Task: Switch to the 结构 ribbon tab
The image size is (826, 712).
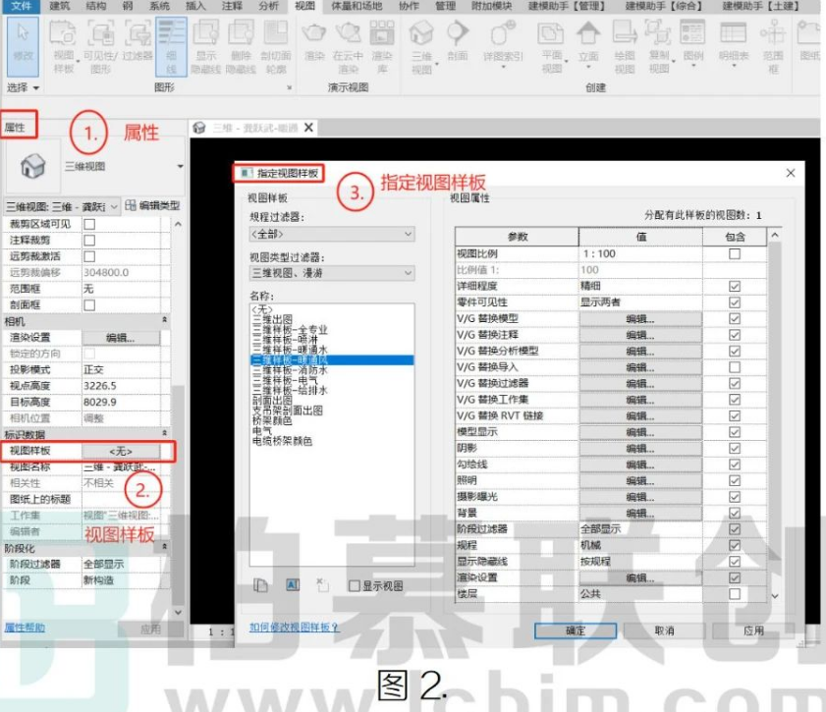Action: pos(95,6)
